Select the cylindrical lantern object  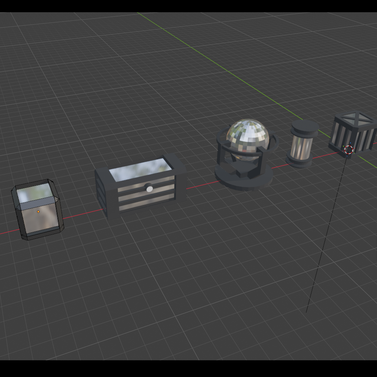click(x=302, y=143)
